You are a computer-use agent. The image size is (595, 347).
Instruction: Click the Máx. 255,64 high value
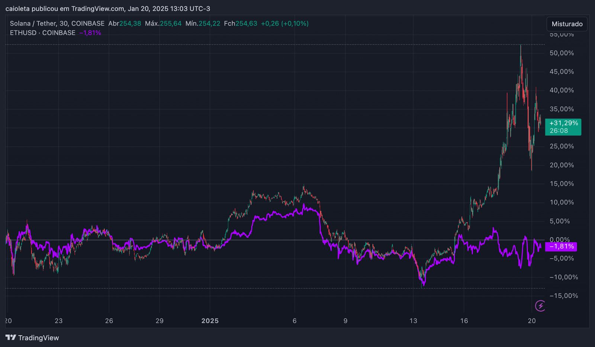coord(163,23)
